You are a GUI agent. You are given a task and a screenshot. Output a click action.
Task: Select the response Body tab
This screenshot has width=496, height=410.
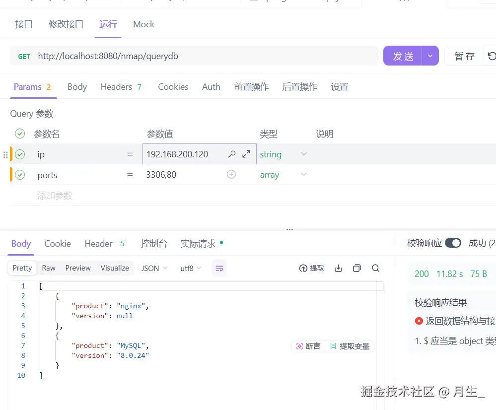coord(21,244)
